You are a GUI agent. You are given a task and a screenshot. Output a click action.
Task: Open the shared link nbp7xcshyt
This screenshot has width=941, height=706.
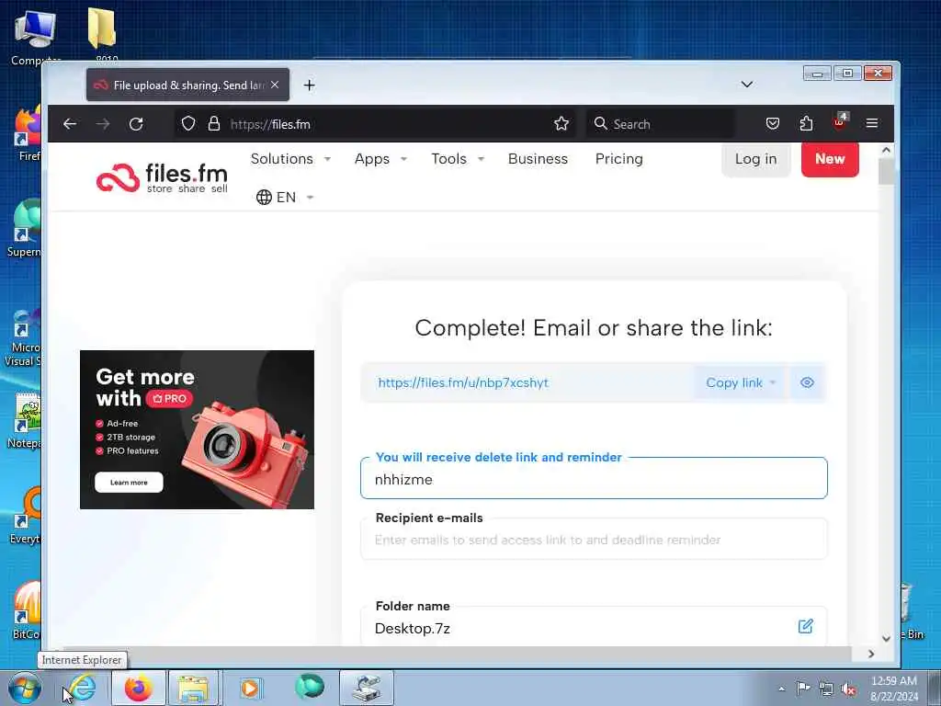tap(463, 382)
